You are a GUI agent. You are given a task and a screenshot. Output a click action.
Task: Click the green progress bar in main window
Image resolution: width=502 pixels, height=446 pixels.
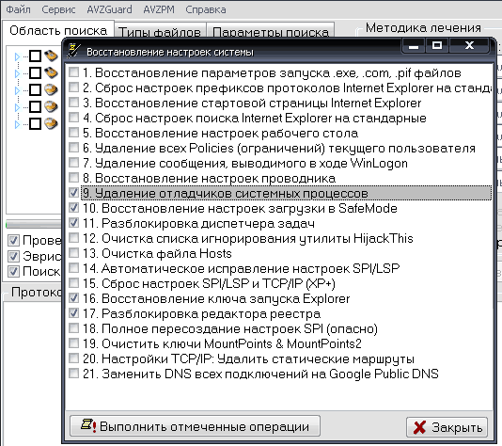coord(33,224)
